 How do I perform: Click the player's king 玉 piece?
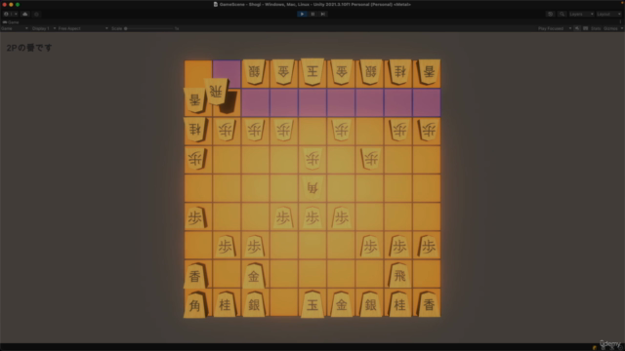pyautogui.click(x=312, y=304)
